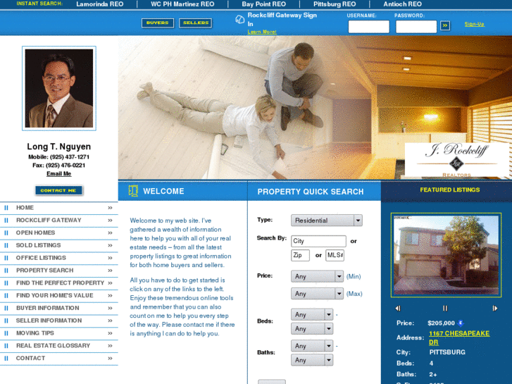512x384 pixels.
Task: Click the Buyers button
Action: click(157, 23)
